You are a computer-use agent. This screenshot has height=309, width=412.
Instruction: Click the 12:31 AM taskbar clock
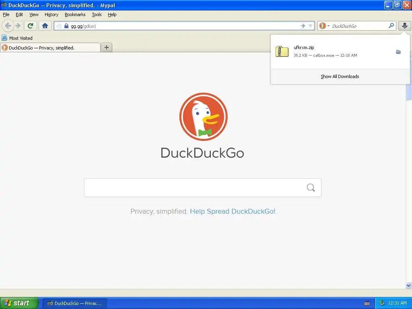397,303
